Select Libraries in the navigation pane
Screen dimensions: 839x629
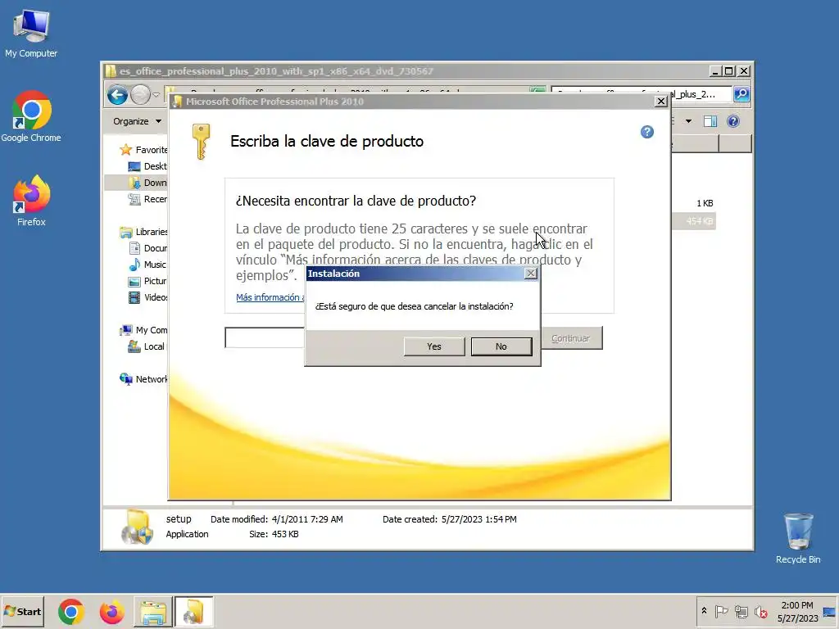click(143, 232)
